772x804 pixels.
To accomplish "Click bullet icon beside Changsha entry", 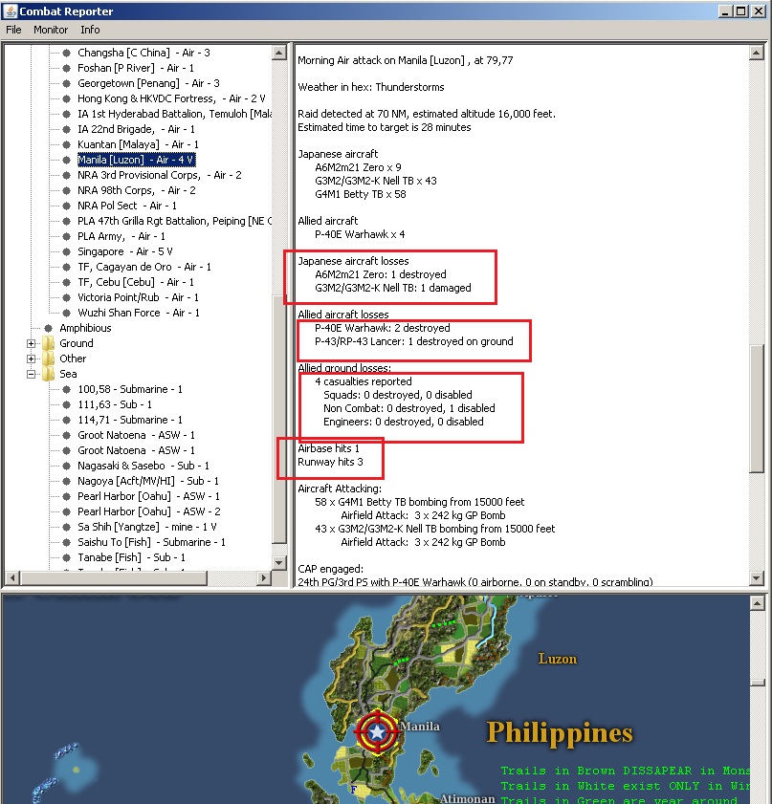I will [66, 53].
